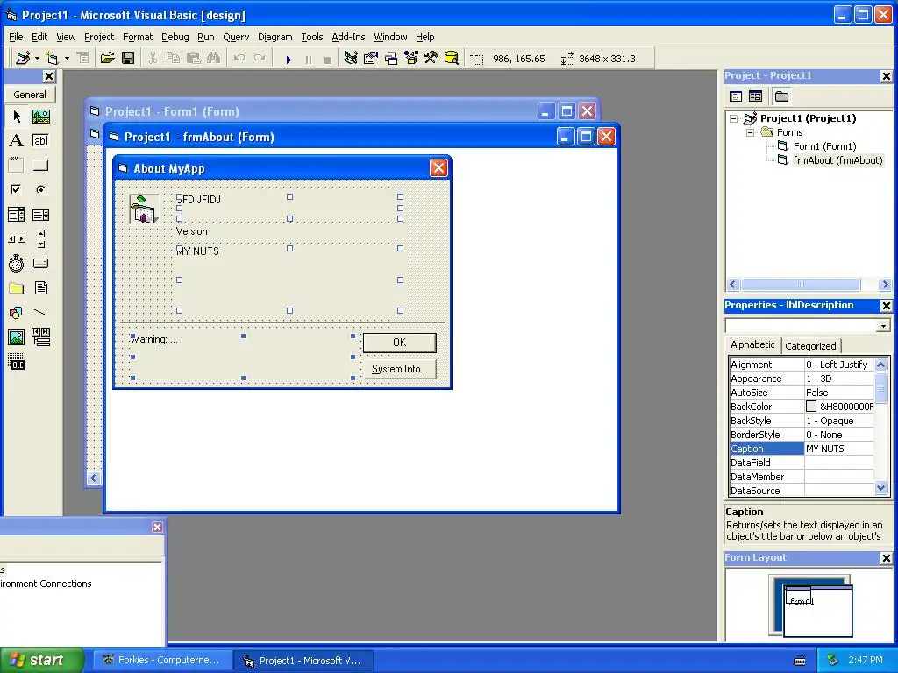Select the DirListBox folder tool
This screenshot has width=898, height=673.
point(17,287)
